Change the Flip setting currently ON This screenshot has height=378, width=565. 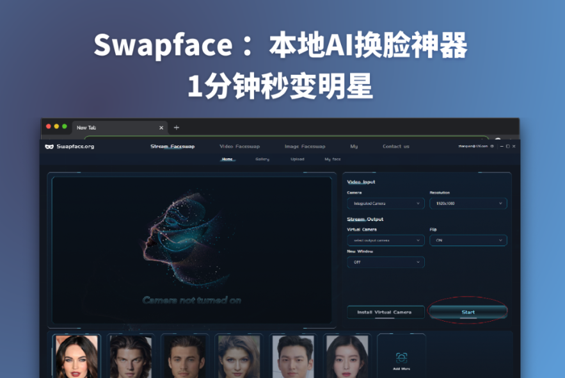pos(468,240)
